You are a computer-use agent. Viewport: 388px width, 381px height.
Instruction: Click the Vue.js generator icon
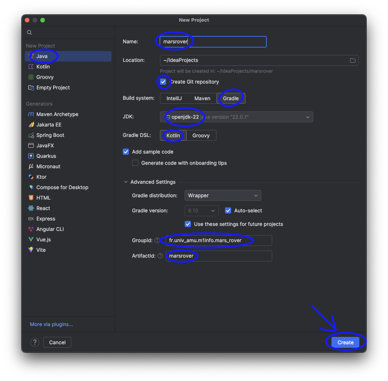(31, 240)
